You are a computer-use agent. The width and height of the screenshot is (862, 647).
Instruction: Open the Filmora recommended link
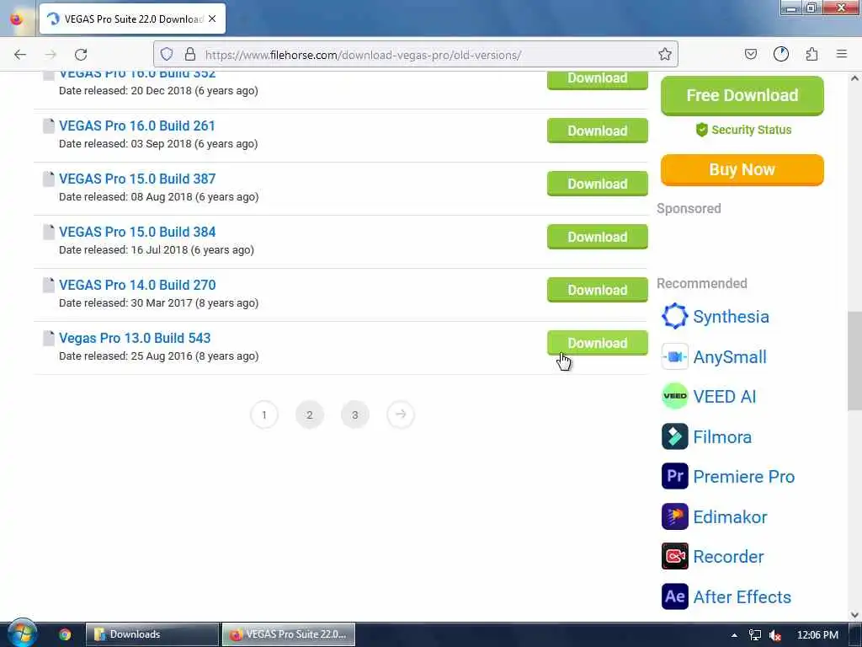click(x=722, y=437)
